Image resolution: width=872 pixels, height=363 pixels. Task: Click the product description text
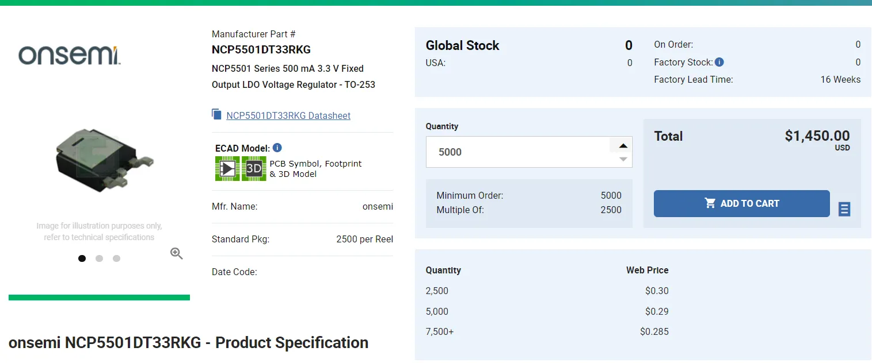tap(294, 76)
